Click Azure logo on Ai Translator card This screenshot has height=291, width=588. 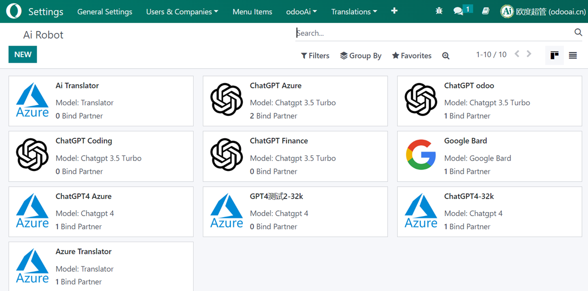pyautogui.click(x=32, y=100)
